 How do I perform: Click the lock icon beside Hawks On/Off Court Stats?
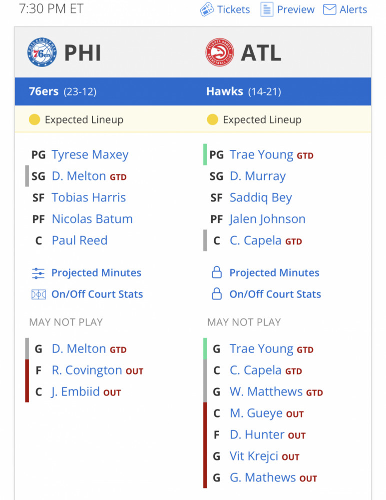217,294
